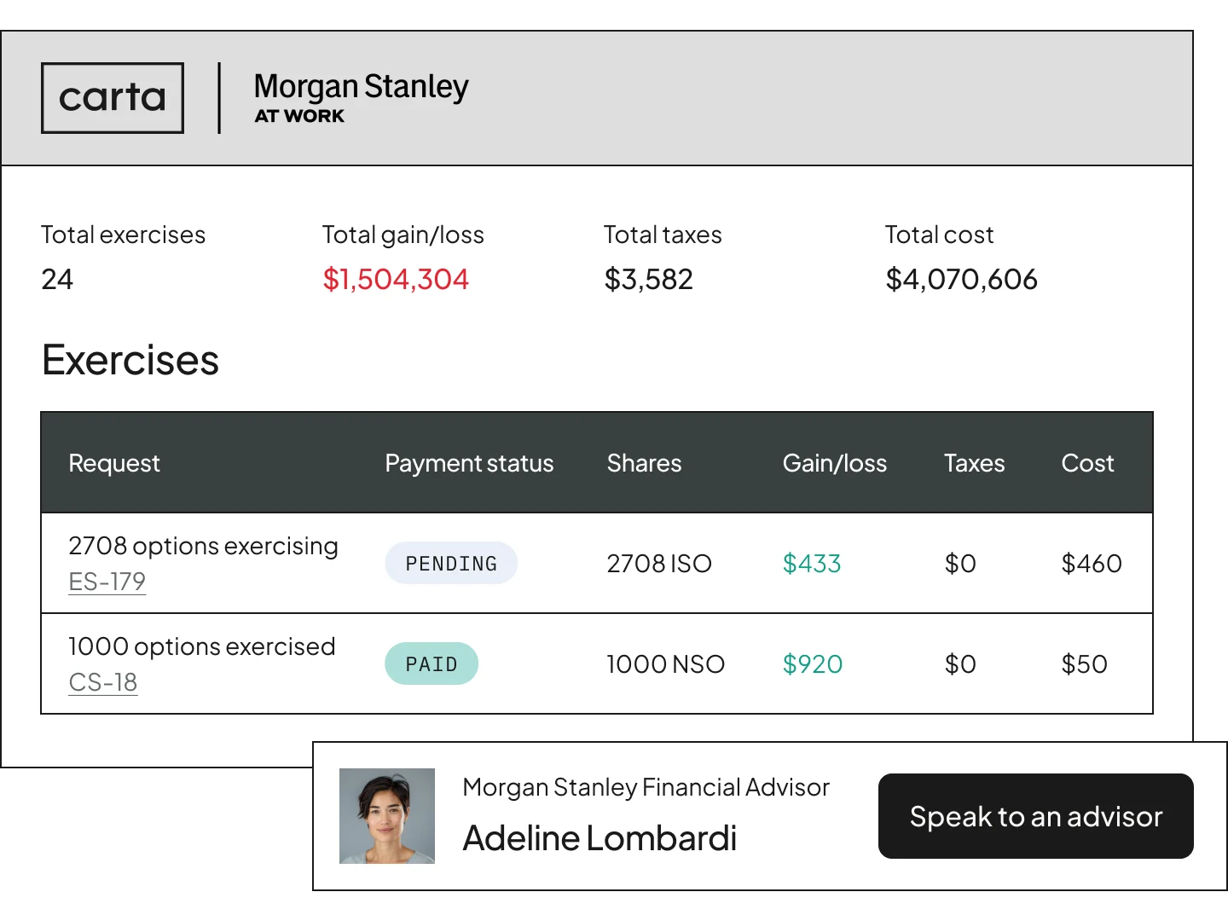The image size is (1228, 921).
Task: Click the $460 cost cell
Action: 1092,564
